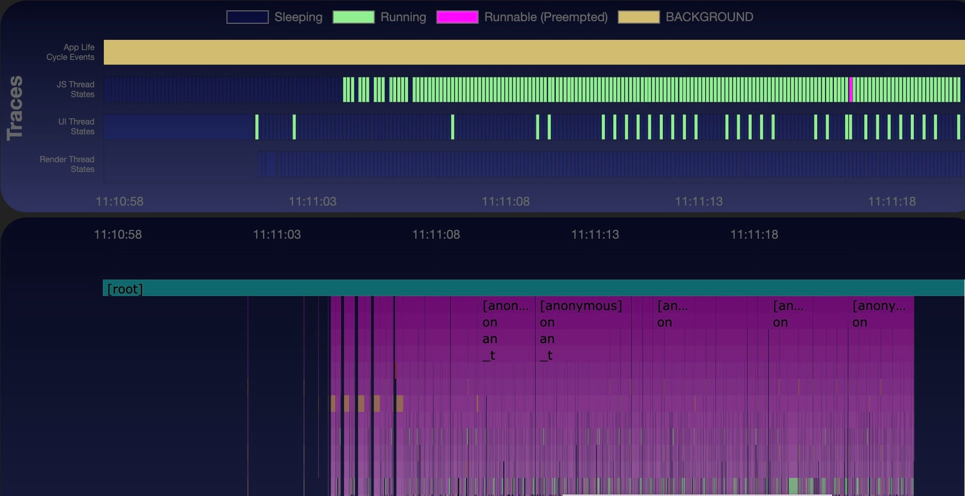Collapse the second [anonymous] flame frame

coord(580,305)
